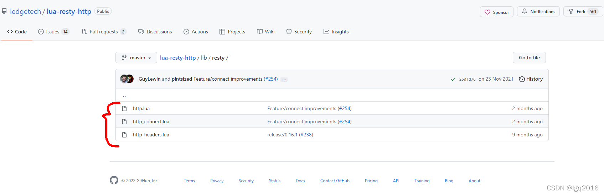Click the Sponsor heart button
The height and width of the screenshot is (195, 604).
pos(496,12)
